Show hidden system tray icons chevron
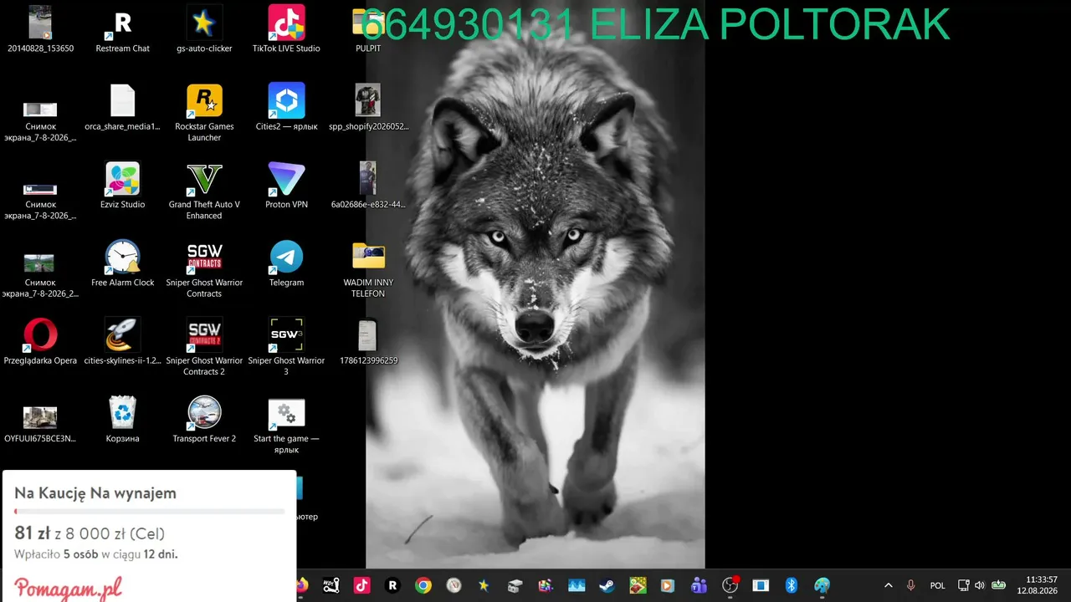1071x602 pixels. [x=888, y=585]
